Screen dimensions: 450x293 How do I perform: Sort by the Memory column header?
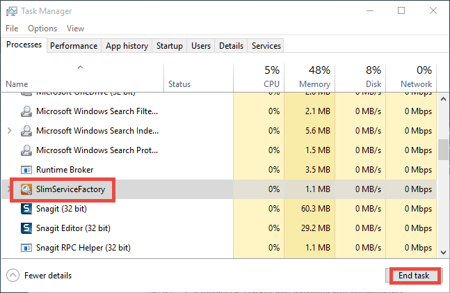pyautogui.click(x=310, y=77)
